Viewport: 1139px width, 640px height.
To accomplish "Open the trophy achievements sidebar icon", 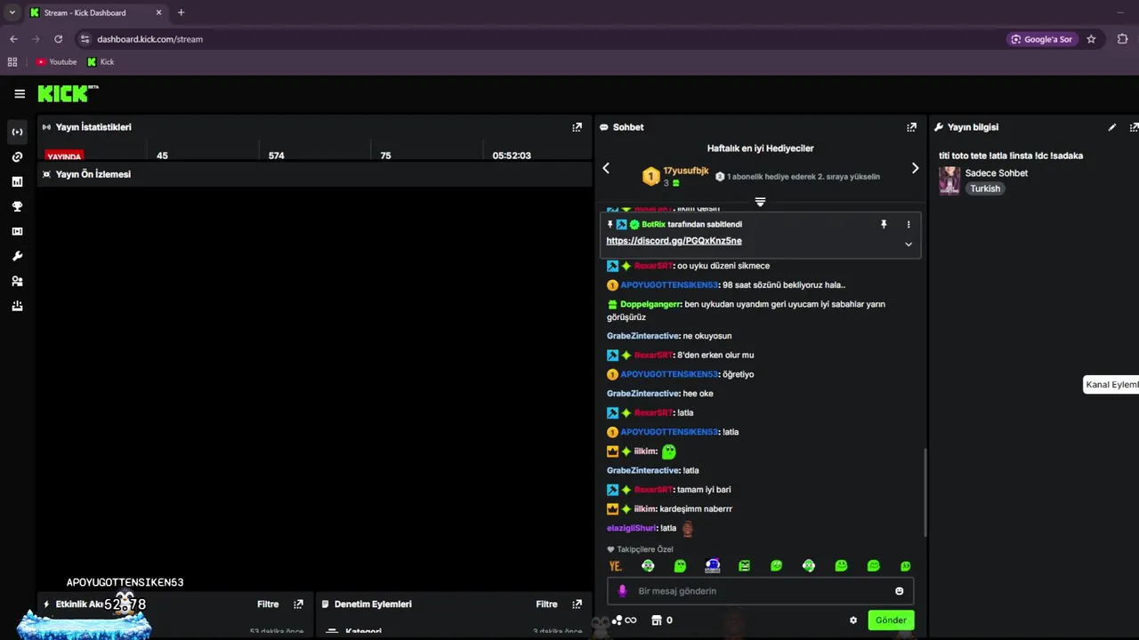I will pos(17,206).
